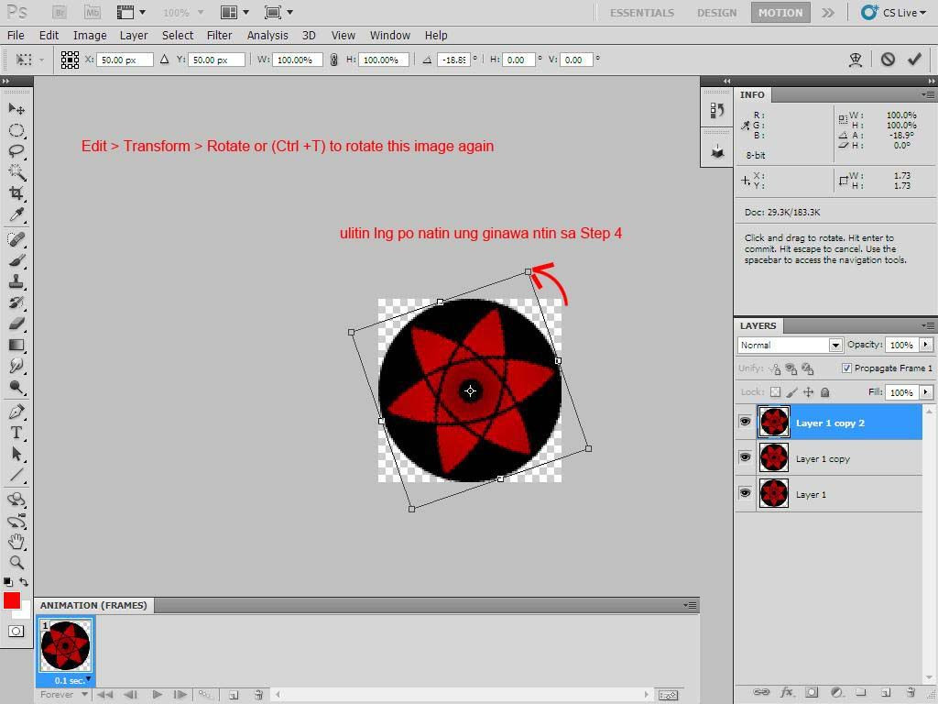
Task: Select the Horizontal Type tool
Action: [x=16, y=433]
